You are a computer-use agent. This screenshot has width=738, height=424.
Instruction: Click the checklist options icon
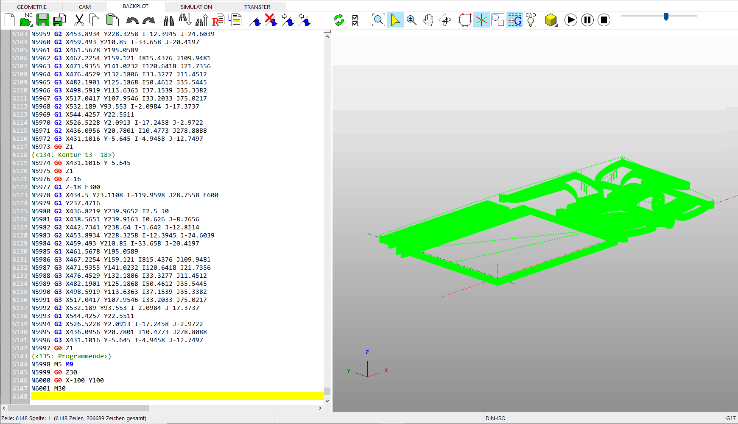pyautogui.click(x=358, y=20)
